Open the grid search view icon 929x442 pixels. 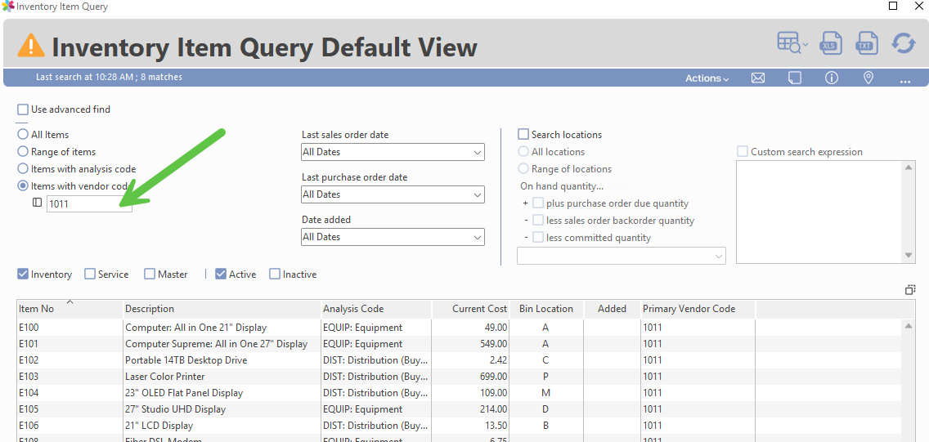792,44
